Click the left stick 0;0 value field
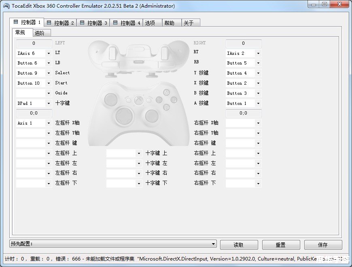Image resolution: width=352 pixels, height=267 pixels. 34,113
